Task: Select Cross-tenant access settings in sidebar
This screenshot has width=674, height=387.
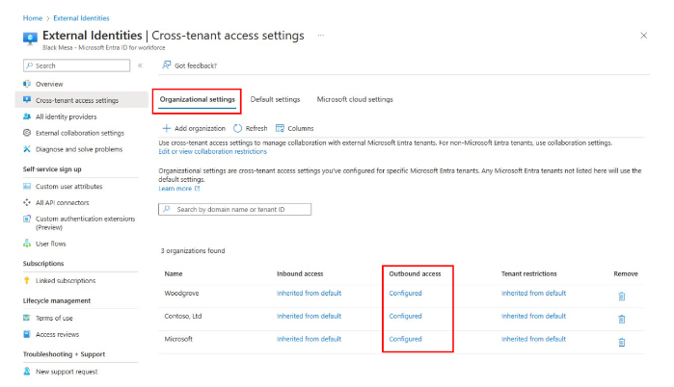Action: tap(77, 100)
